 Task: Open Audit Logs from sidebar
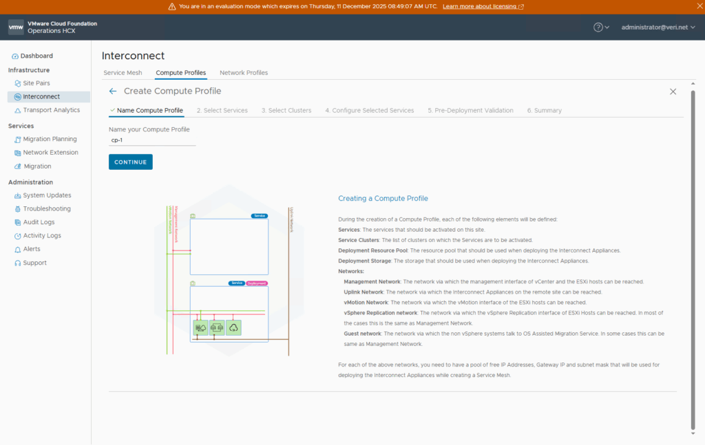[39, 222]
